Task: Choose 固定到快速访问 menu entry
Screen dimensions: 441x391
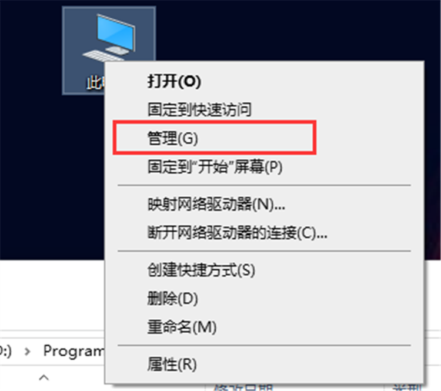Action: tap(199, 109)
